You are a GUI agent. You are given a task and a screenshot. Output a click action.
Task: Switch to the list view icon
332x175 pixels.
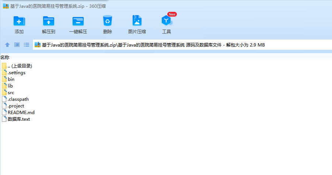tap(27, 45)
